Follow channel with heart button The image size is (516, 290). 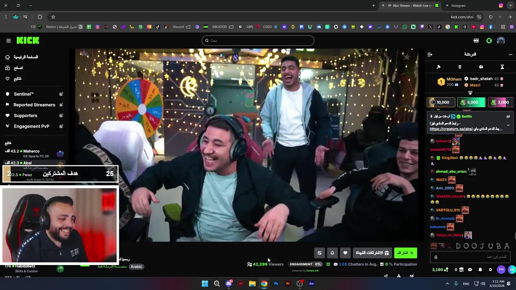(x=345, y=253)
